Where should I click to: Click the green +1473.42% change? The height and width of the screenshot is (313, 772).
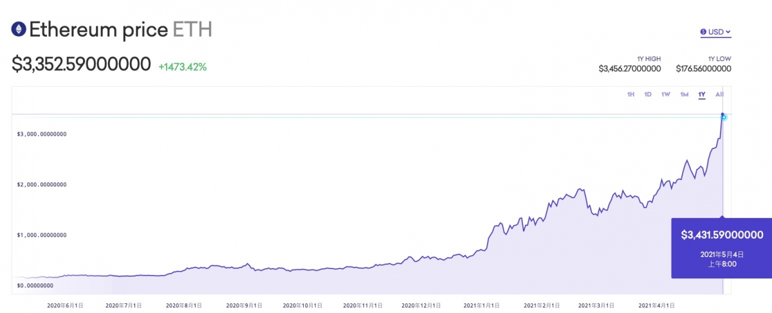(183, 66)
